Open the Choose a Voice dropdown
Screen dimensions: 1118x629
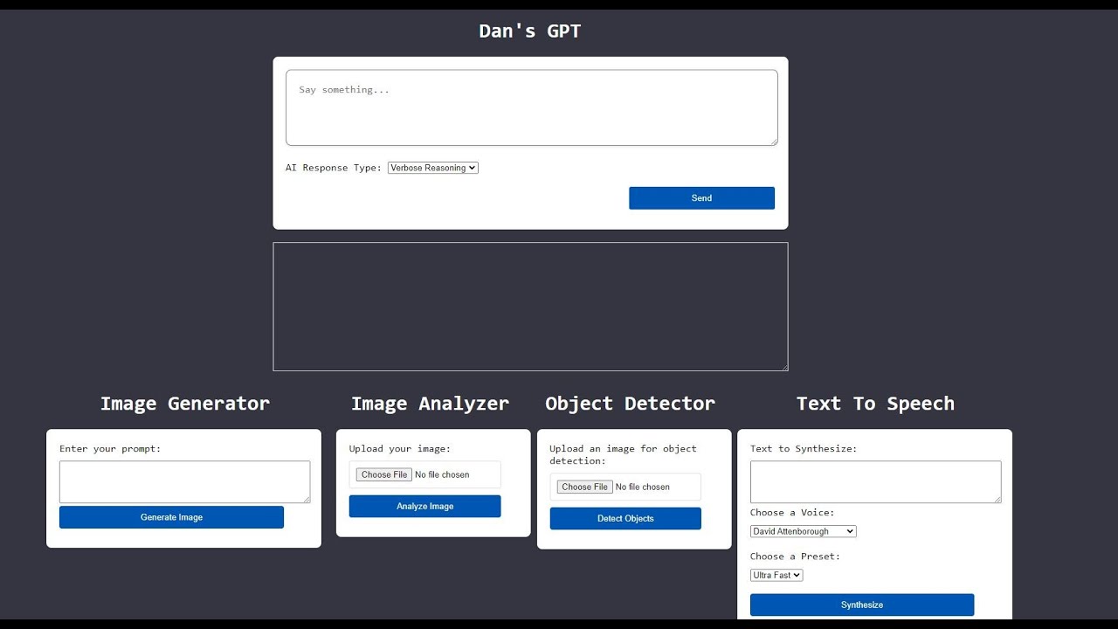click(803, 531)
